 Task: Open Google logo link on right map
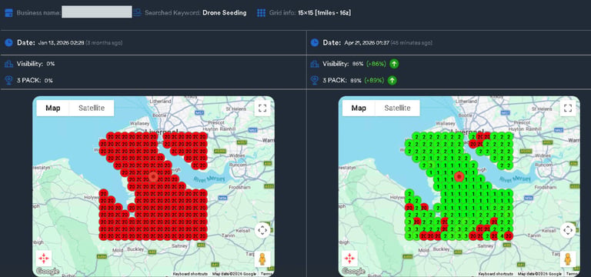353,271
